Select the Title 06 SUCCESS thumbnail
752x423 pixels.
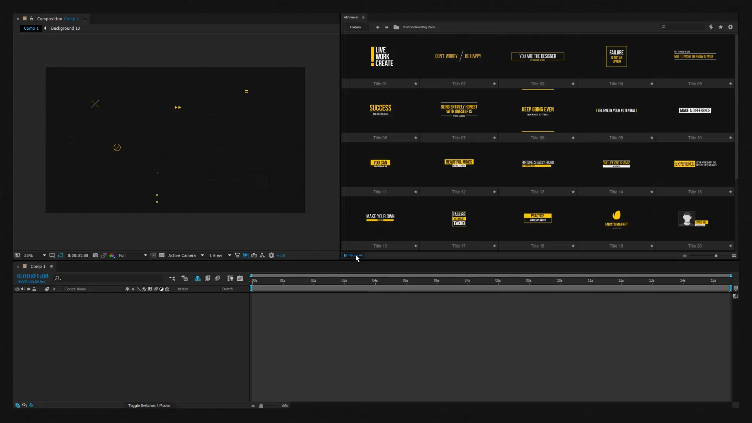pyautogui.click(x=380, y=110)
